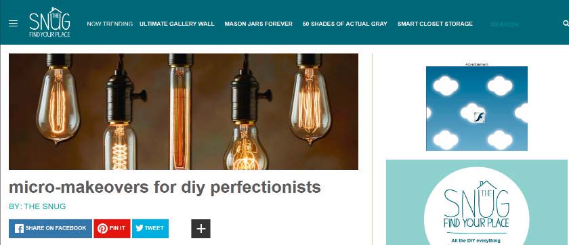Click the Twitter bird icon
This screenshot has width=569, height=245.
pos(140,228)
